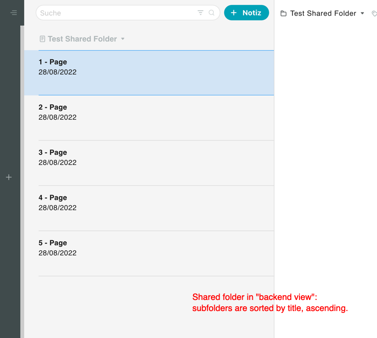The image size is (377, 338).
Task: Expand the note list folder dropdown arrow
Action: click(x=123, y=39)
